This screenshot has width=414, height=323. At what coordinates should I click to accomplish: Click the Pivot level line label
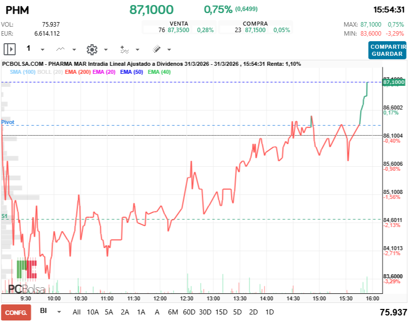(8, 122)
